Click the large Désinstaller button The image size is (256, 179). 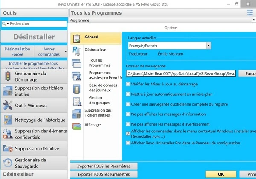34,37
